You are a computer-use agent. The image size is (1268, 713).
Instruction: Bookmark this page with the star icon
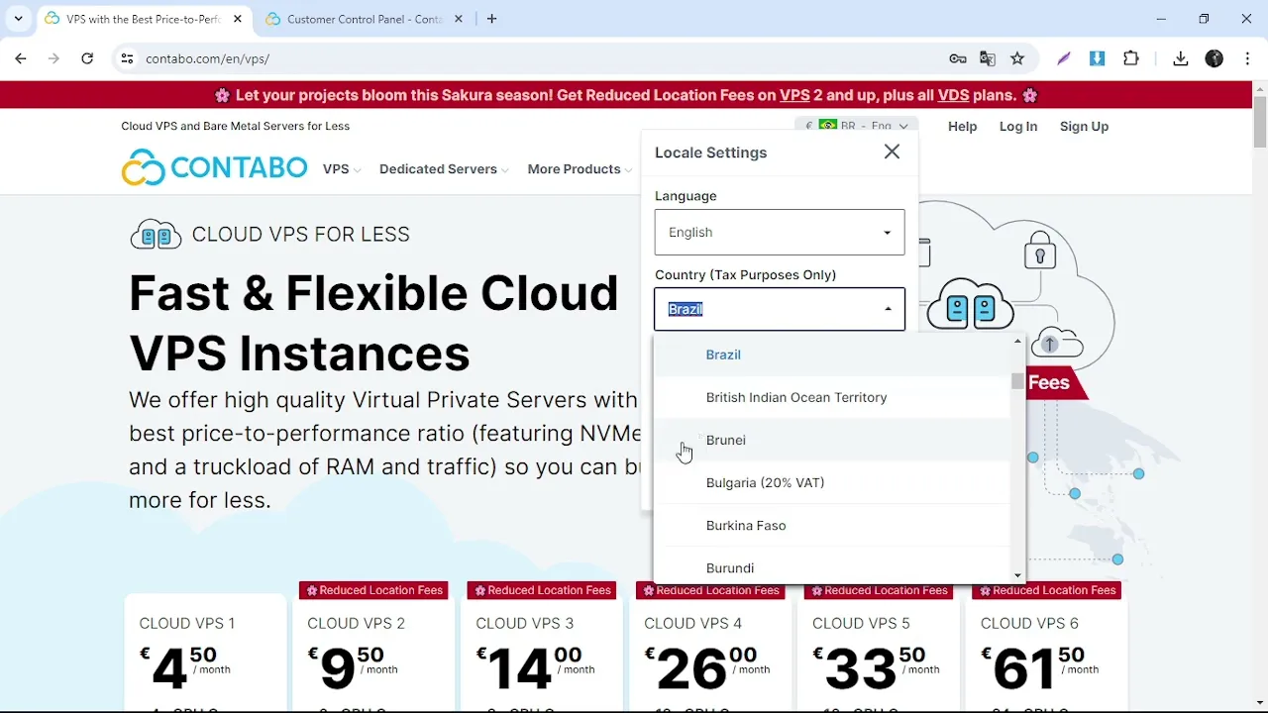1017,58
